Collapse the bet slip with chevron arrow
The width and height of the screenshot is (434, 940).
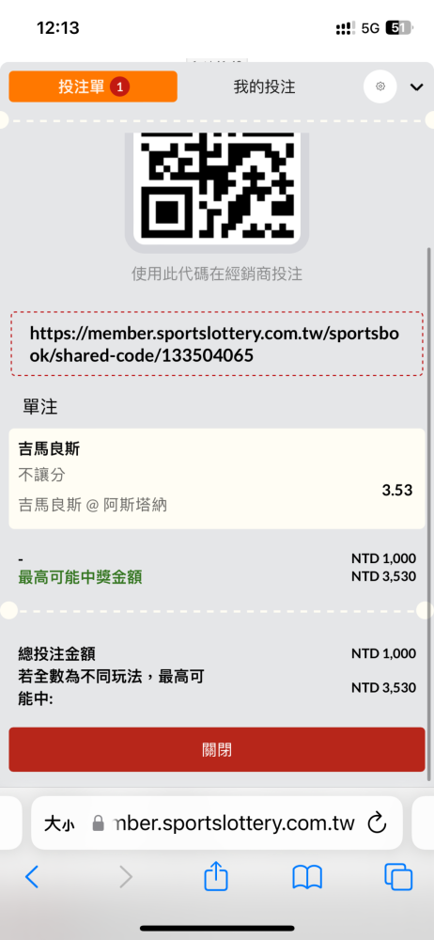416,87
